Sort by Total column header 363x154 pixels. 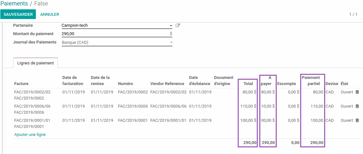248,84
